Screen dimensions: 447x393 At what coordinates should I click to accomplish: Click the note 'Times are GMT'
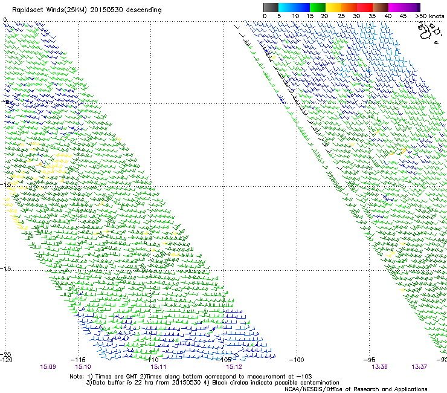[x=117, y=377]
